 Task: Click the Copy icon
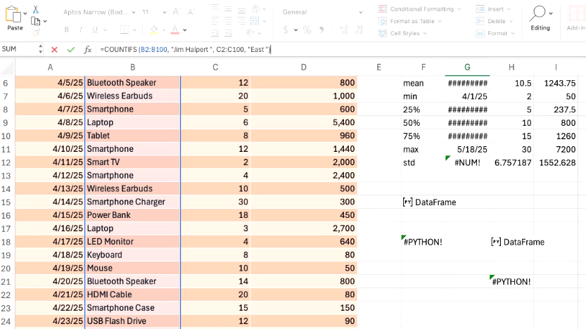tap(35, 21)
